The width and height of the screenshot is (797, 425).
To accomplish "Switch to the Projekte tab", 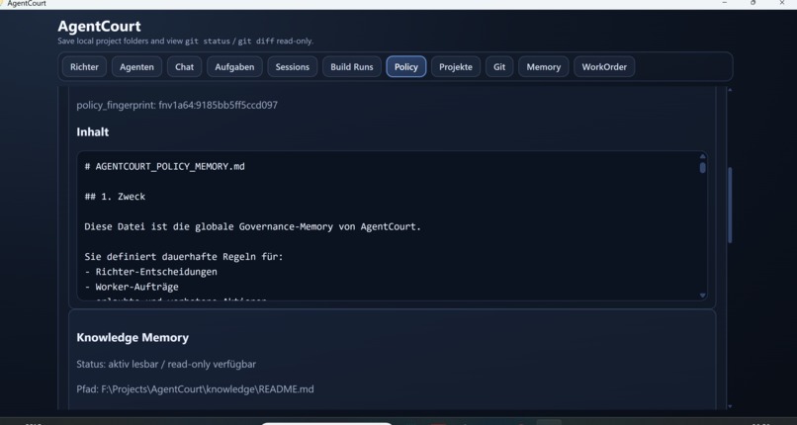I will click(456, 66).
